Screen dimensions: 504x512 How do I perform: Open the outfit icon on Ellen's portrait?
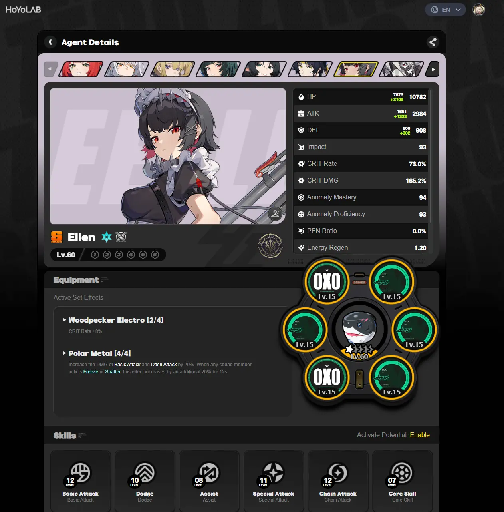(x=275, y=214)
